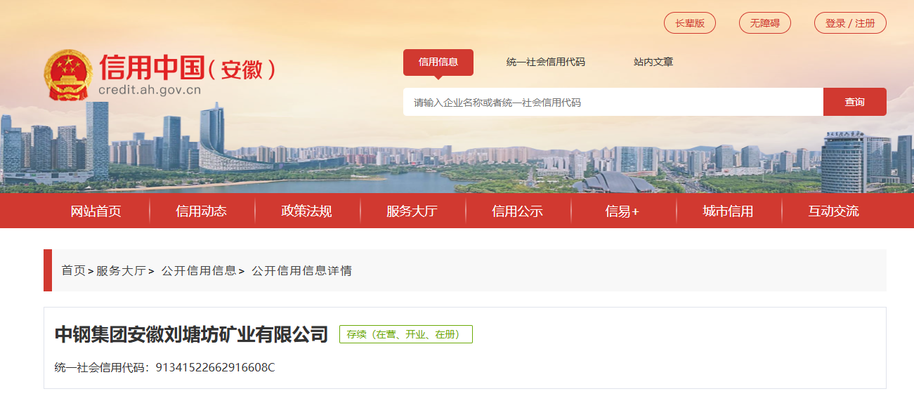Image resolution: width=914 pixels, height=396 pixels.
Task: Switch to 站内文章 search tab
Action: [x=653, y=62]
